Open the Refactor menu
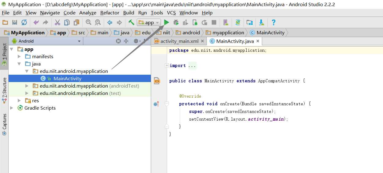The width and height of the screenshot is (383, 173). 110,13
